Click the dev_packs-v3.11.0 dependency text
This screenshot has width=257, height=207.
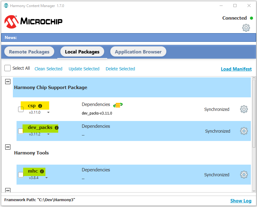click(97, 113)
